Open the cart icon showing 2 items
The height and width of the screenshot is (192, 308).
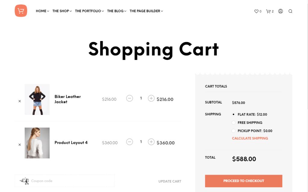(x=270, y=11)
